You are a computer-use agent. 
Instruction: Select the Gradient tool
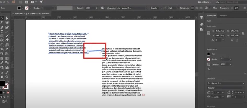pyautogui.click(x=7, y=58)
